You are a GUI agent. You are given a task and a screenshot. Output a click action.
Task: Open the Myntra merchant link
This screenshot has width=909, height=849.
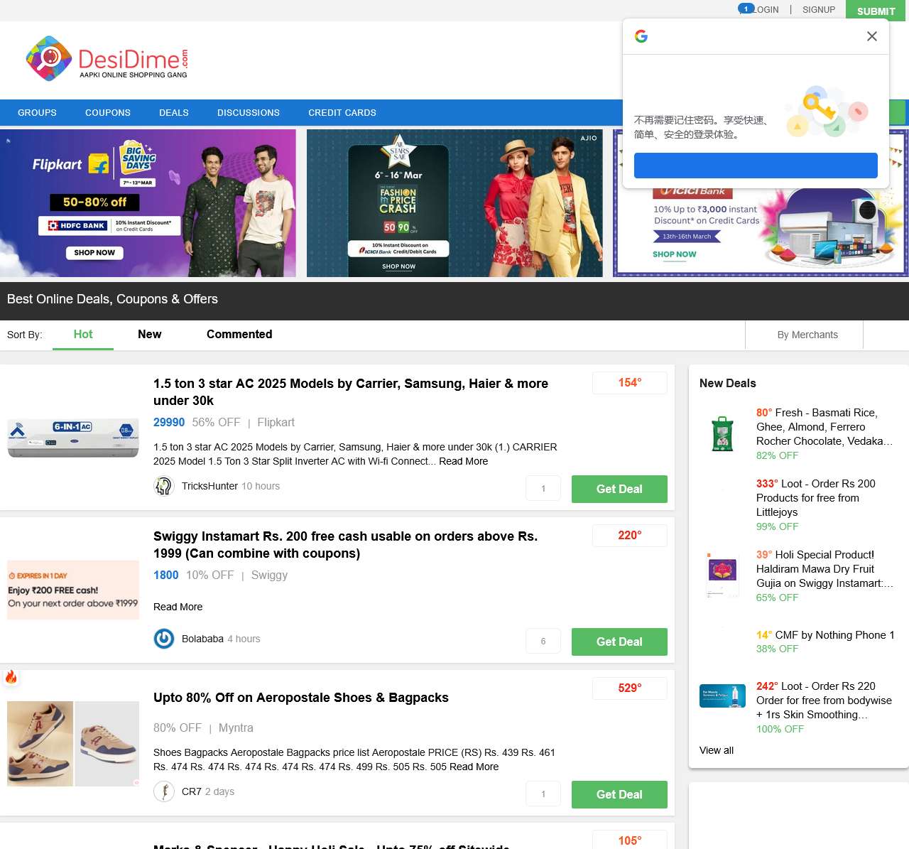[236, 728]
